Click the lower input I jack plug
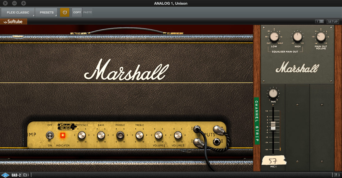Image resolution: width=342 pixels, height=178 pixels. pyautogui.click(x=199, y=142)
